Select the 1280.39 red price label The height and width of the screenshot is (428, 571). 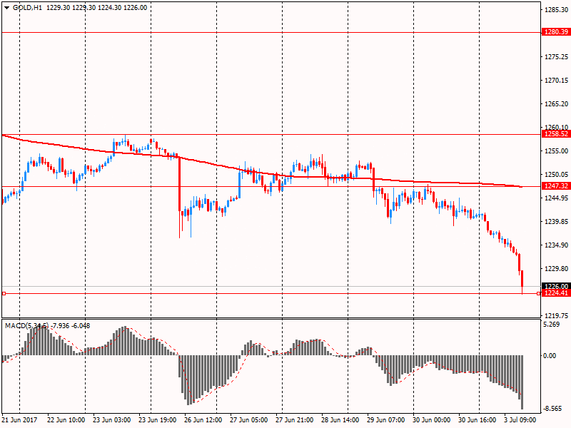pos(556,32)
